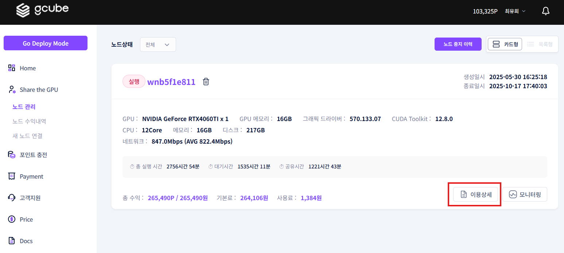Open node name wnb5f1e811 link
The image size is (564, 253).
pos(171,82)
